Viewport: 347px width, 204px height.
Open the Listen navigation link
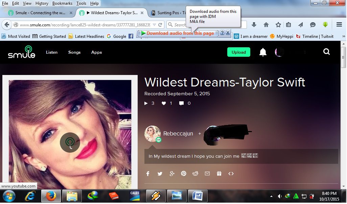click(x=51, y=52)
